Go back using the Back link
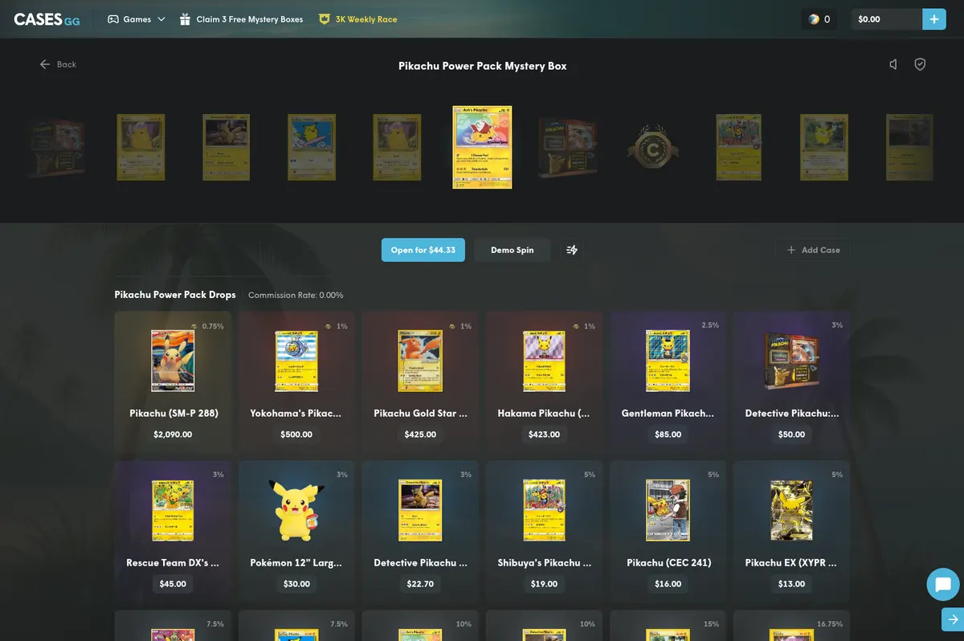The image size is (964, 641). tap(58, 64)
